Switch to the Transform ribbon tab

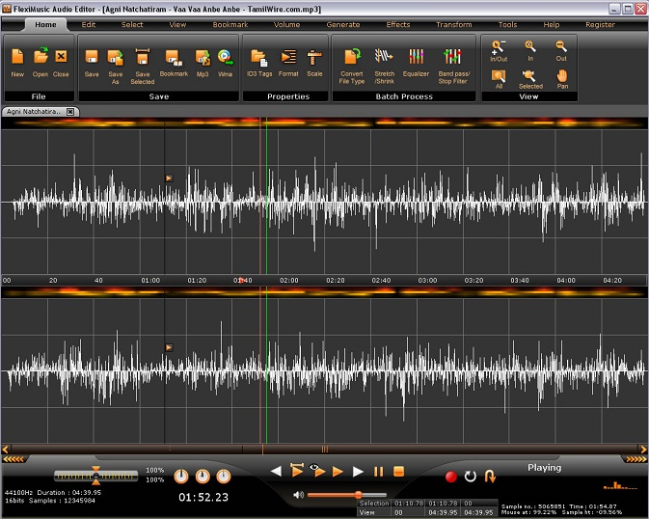point(452,24)
